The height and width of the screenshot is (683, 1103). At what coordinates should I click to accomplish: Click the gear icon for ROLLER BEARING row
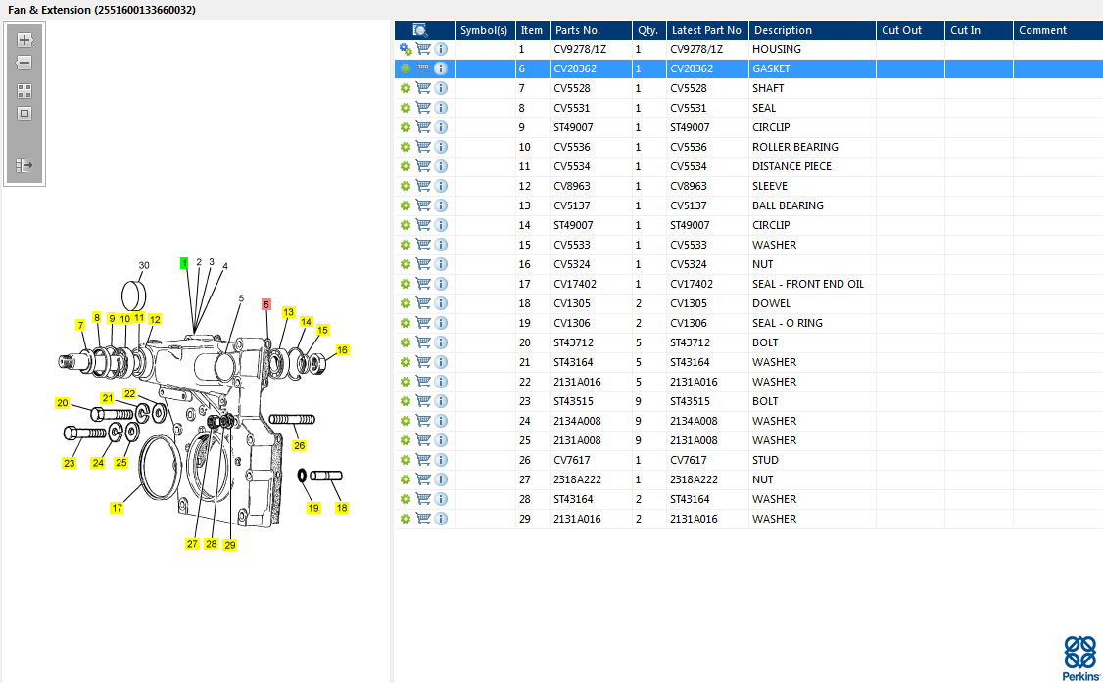[x=406, y=147]
